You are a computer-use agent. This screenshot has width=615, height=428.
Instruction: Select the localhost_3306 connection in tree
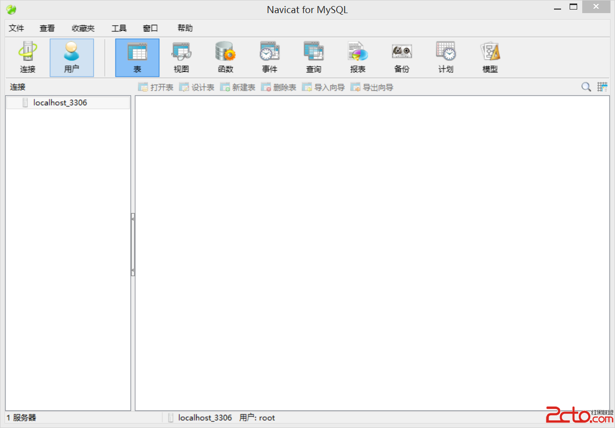[x=68, y=103]
